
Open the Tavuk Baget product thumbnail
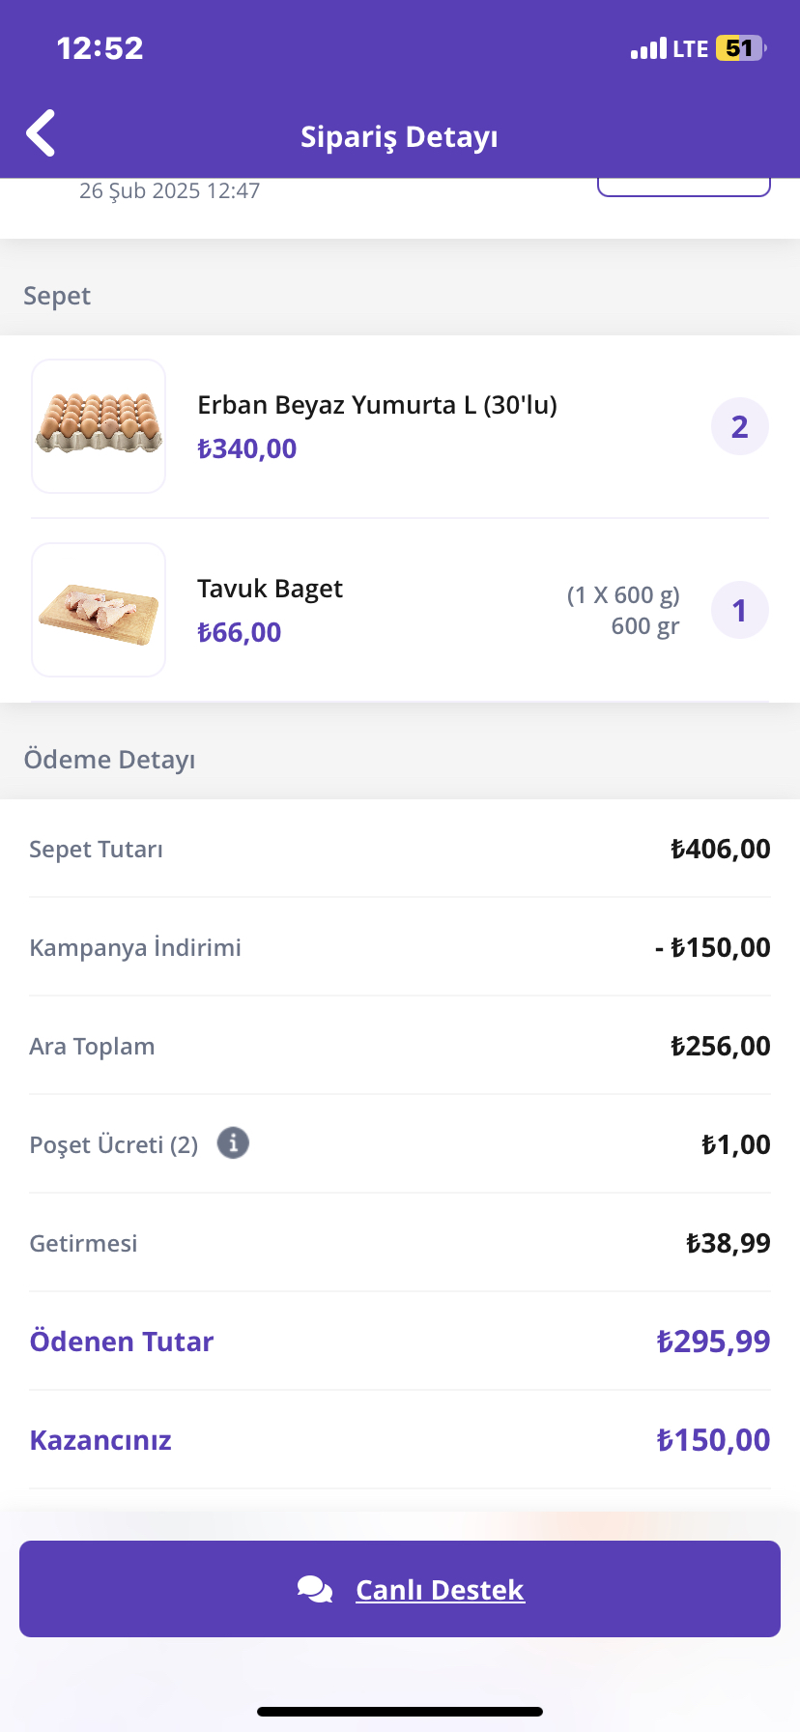(99, 610)
